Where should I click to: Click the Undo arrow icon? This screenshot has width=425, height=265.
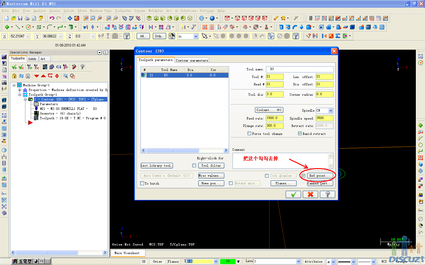point(52,18)
